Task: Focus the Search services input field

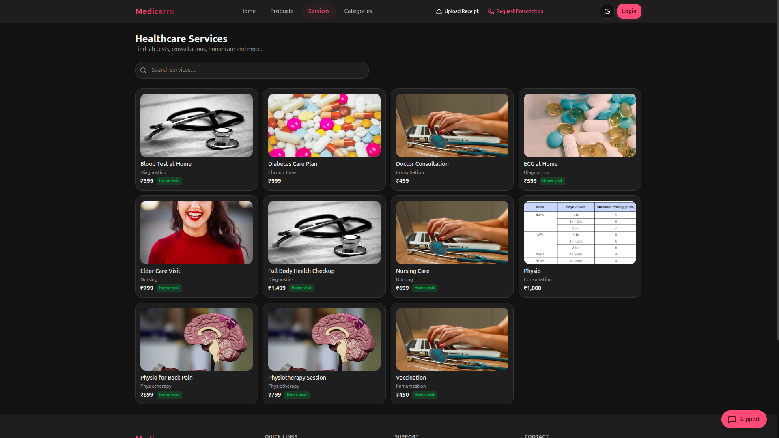Action: click(x=252, y=70)
